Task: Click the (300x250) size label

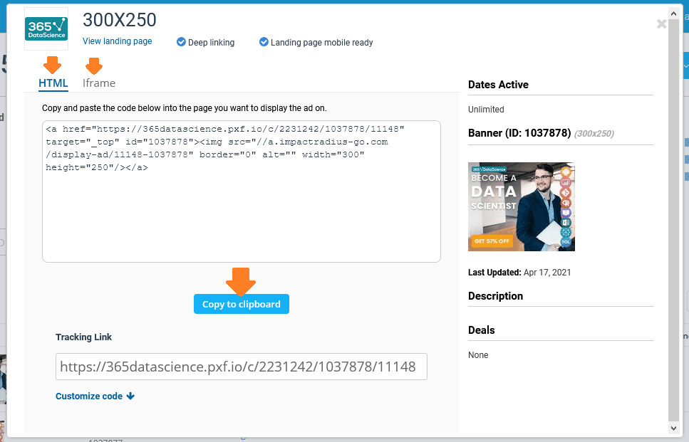Action: coord(594,134)
